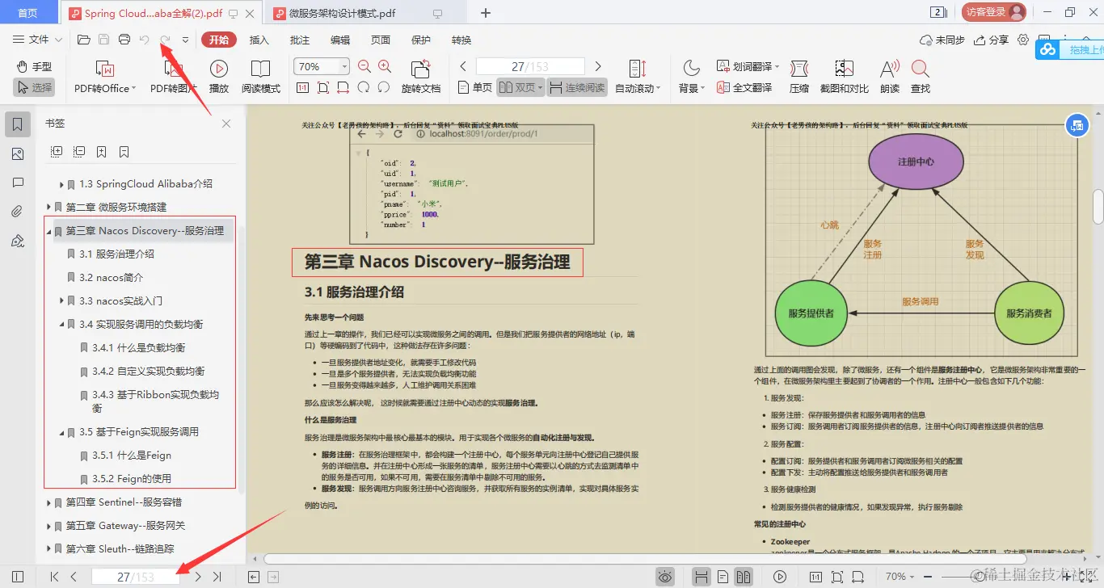
Task: Open 截图和对比 screenshot compare tool
Action: coord(844,77)
